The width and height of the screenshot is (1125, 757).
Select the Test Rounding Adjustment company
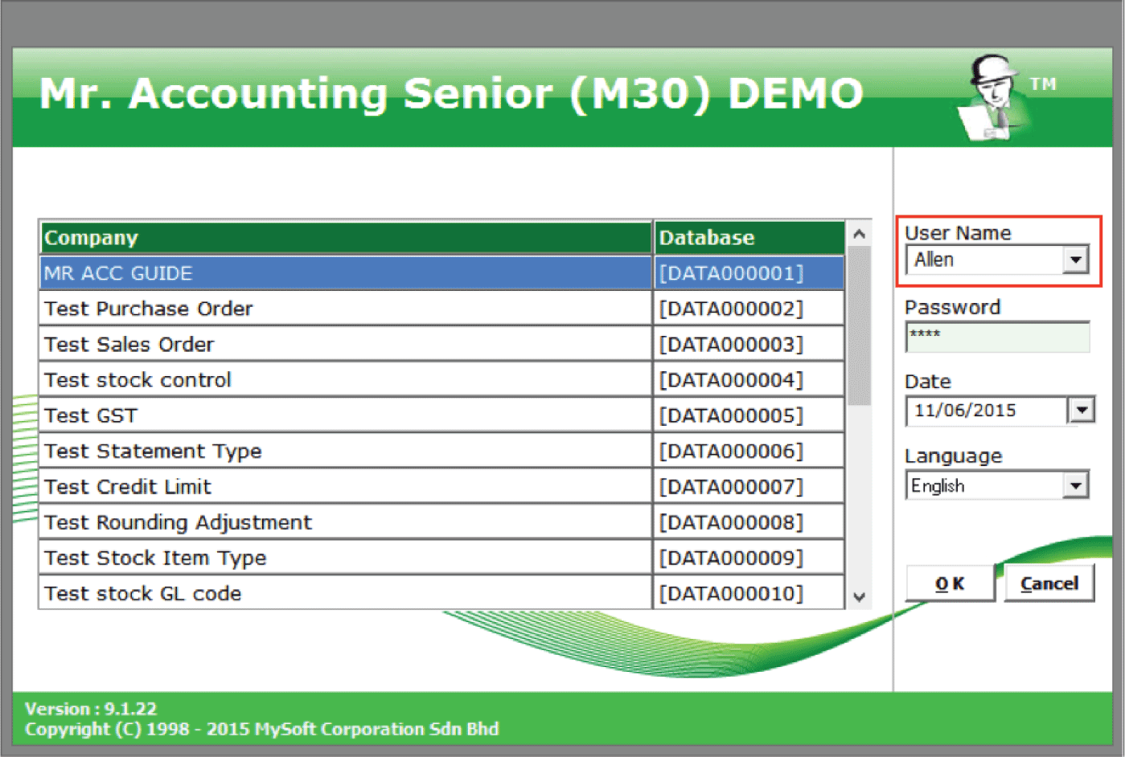coord(346,522)
